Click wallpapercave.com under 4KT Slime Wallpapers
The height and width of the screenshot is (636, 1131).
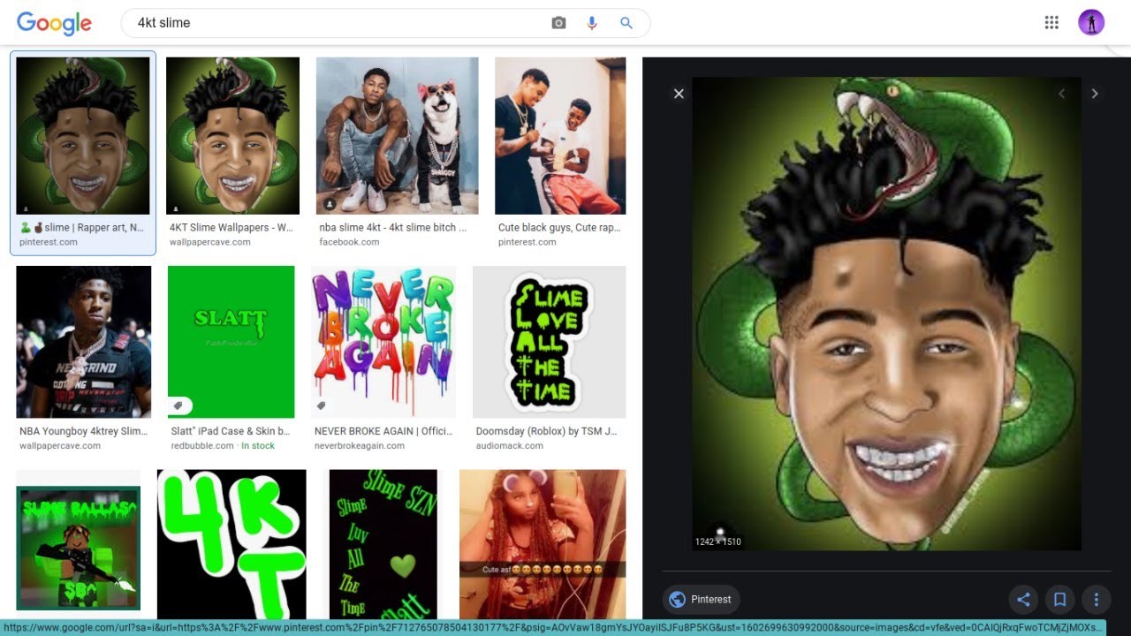point(210,242)
